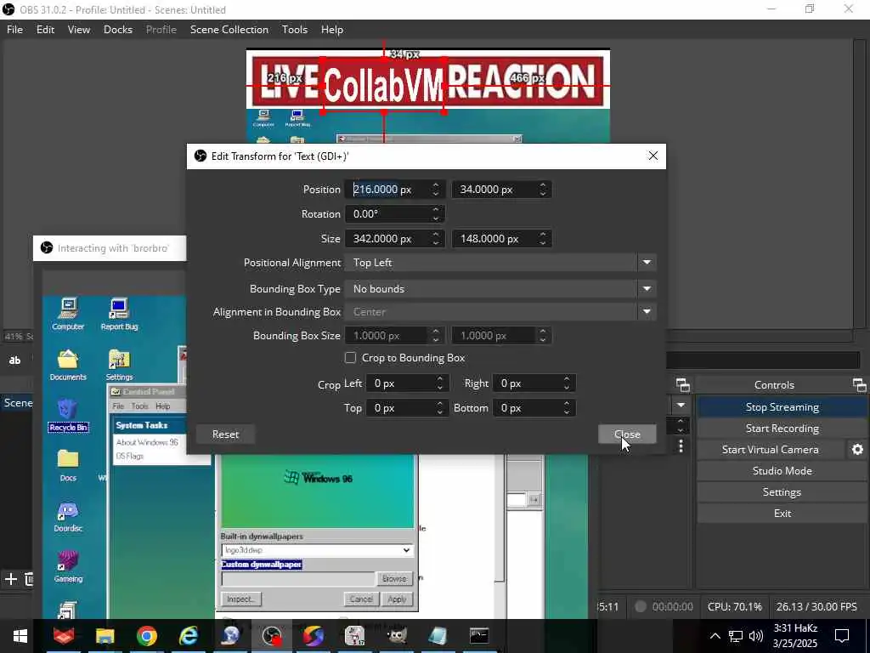Expand dropdown arrow left of Stop Streaming
870x653 pixels.
tap(681, 406)
